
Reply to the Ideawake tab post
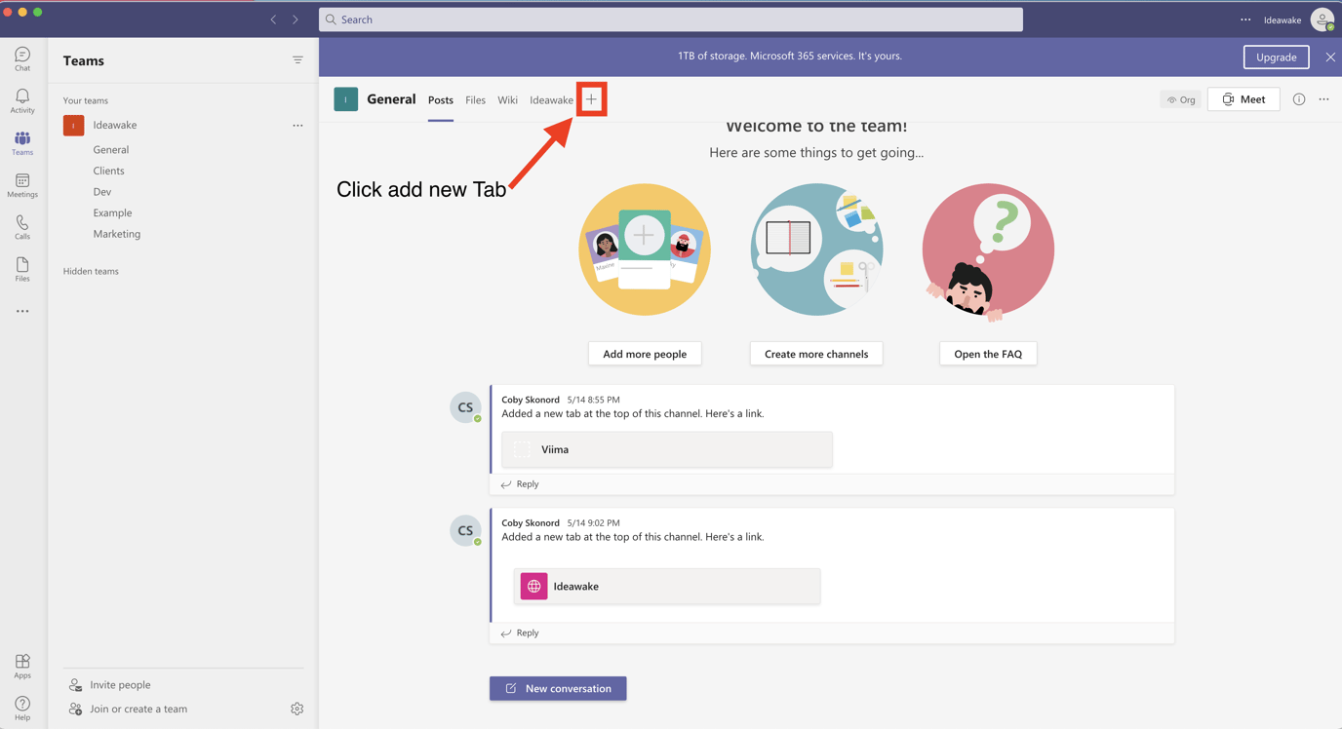(x=519, y=633)
